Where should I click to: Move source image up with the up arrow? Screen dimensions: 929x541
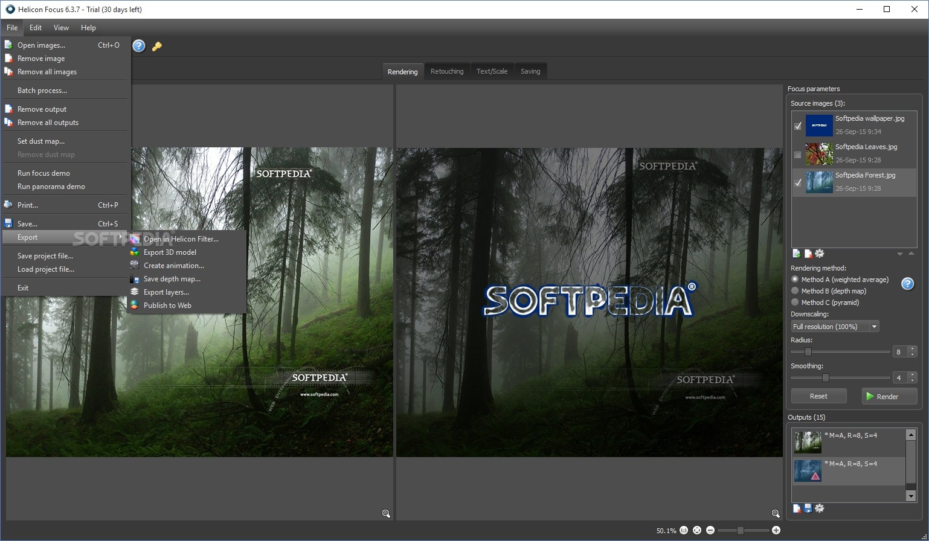click(911, 254)
